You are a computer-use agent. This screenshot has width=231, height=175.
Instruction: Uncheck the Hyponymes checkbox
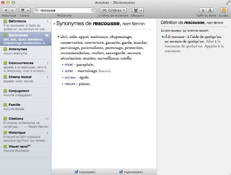pos(76,172)
